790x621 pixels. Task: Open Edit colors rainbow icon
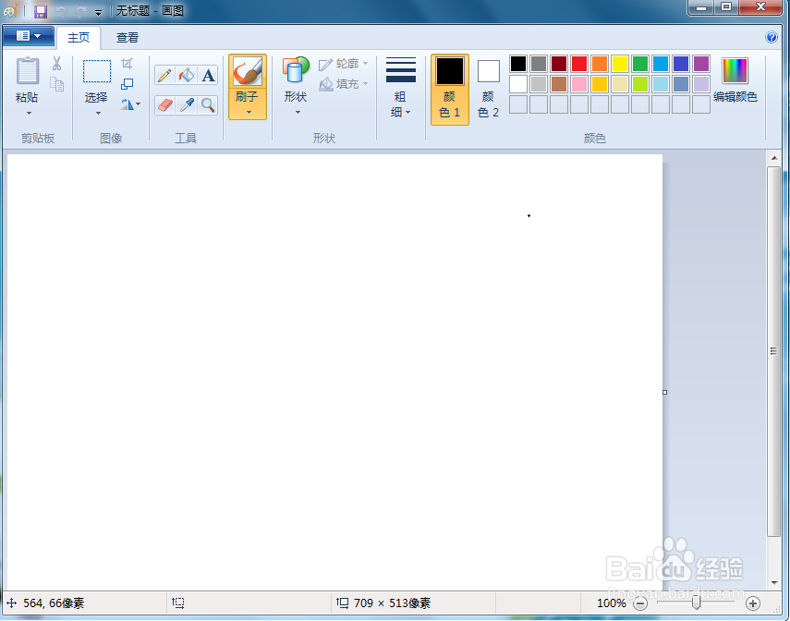[735, 70]
